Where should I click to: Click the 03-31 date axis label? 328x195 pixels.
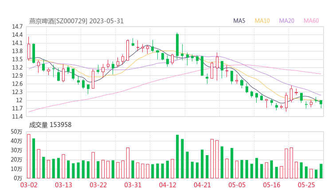133,185
